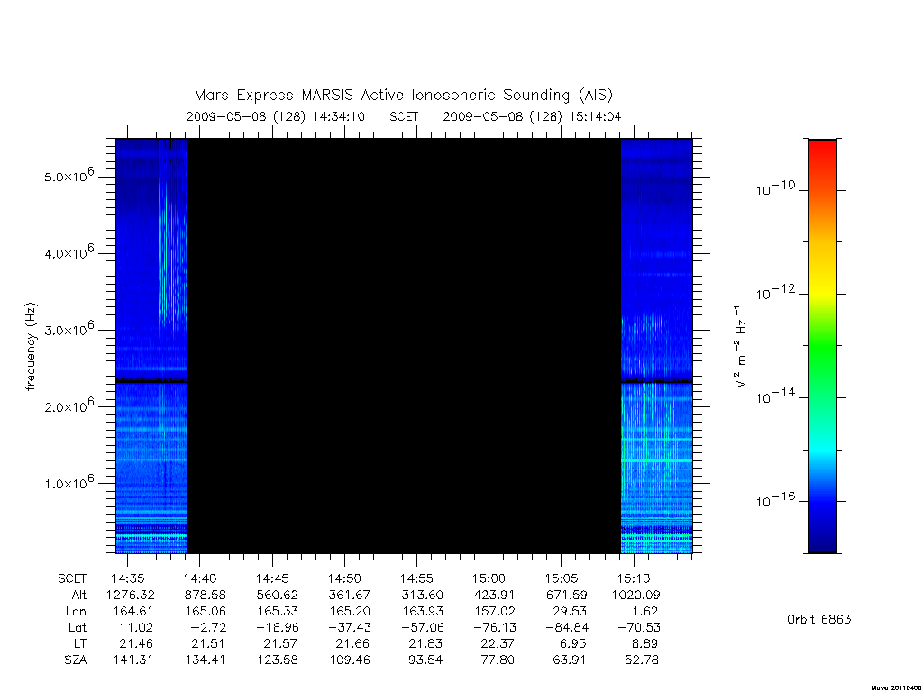923x692 pixels.
Task: Click the right spectrogram data segment
Action: click(656, 346)
